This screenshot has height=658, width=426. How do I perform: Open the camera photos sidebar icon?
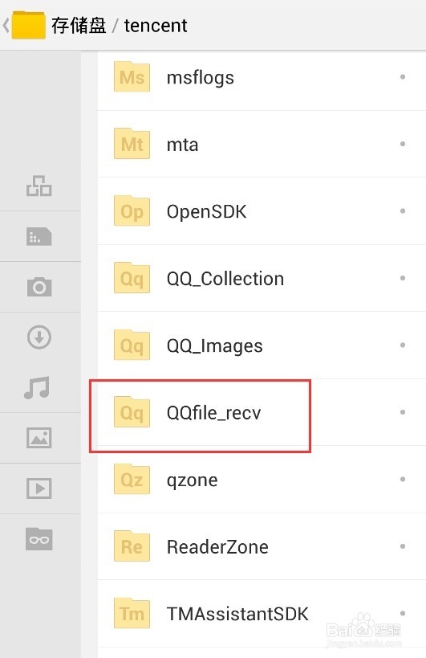pos(39,287)
